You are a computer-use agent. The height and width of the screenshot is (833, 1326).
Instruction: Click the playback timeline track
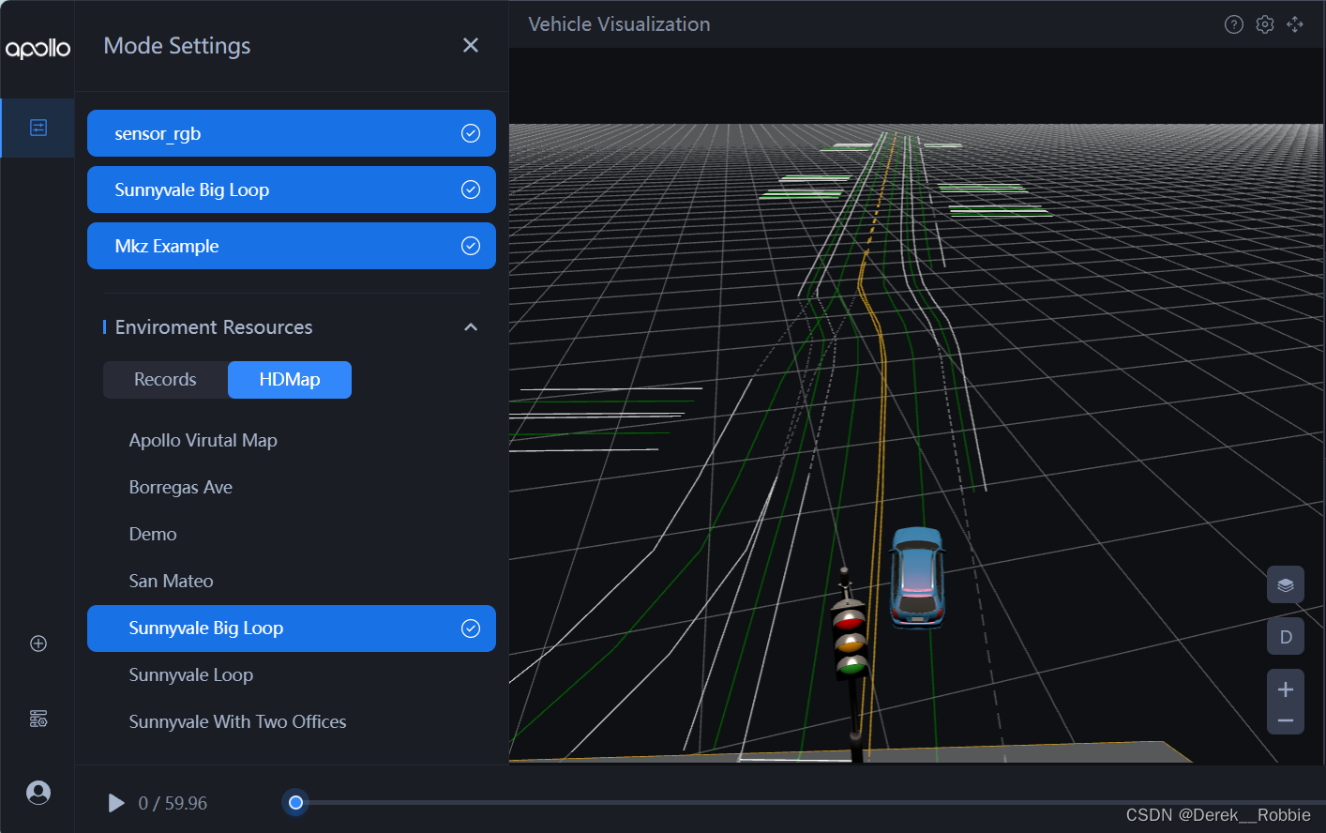806,802
